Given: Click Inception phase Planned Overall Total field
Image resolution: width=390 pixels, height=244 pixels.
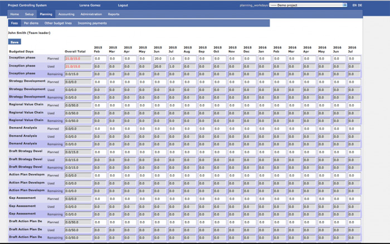Looking at the screenshot, I should pyautogui.click(x=77, y=58).
